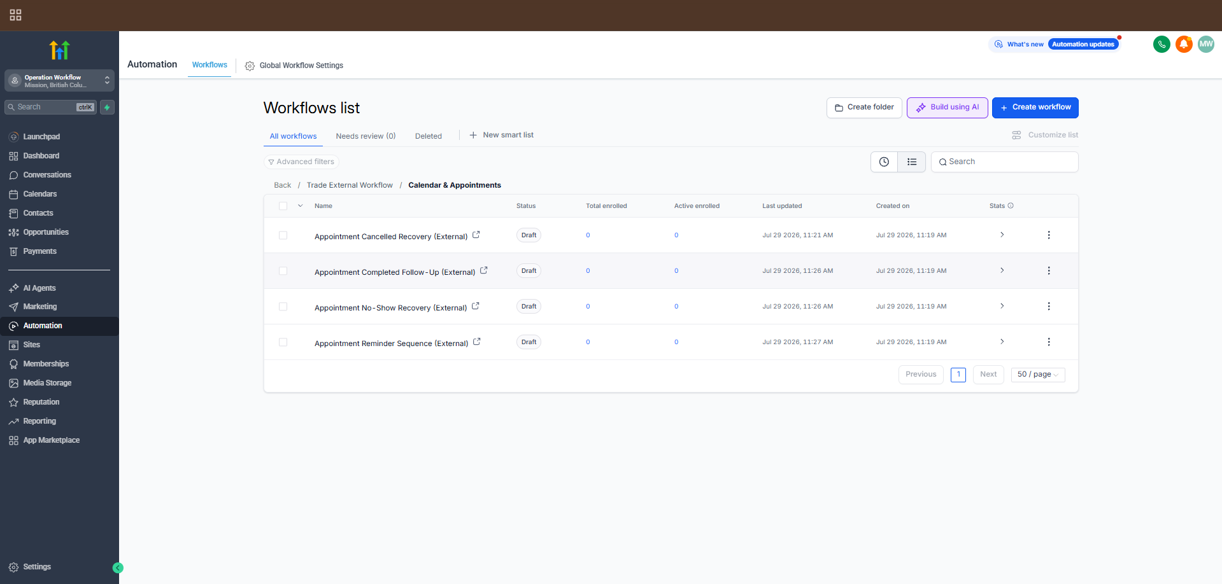Click the phone dialer icon
The image size is (1222, 584).
(1162, 44)
